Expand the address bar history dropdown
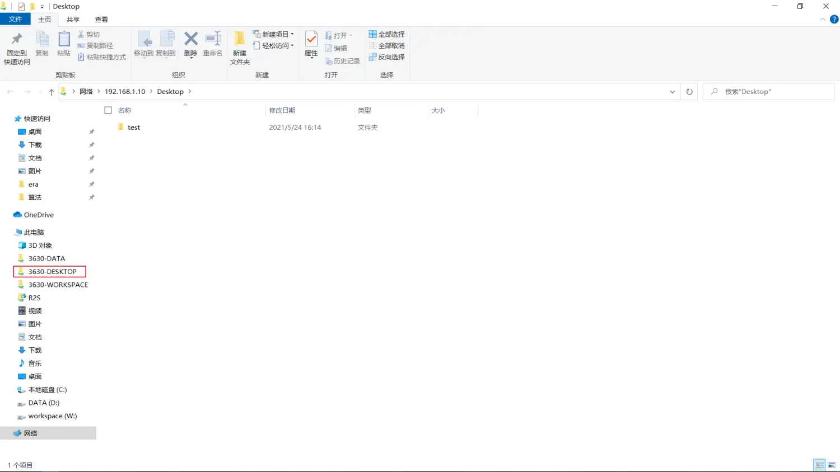 pyautogui.click(x=672, y=92)
